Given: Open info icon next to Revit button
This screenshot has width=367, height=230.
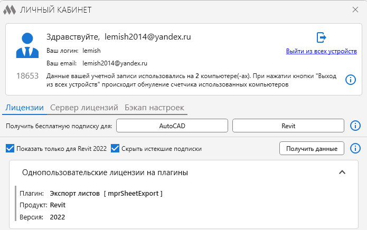Looking at the screenshot, I should [x=356, y=126].
